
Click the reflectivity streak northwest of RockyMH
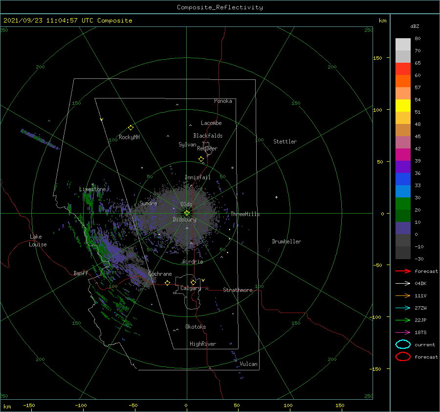(39, 139)
